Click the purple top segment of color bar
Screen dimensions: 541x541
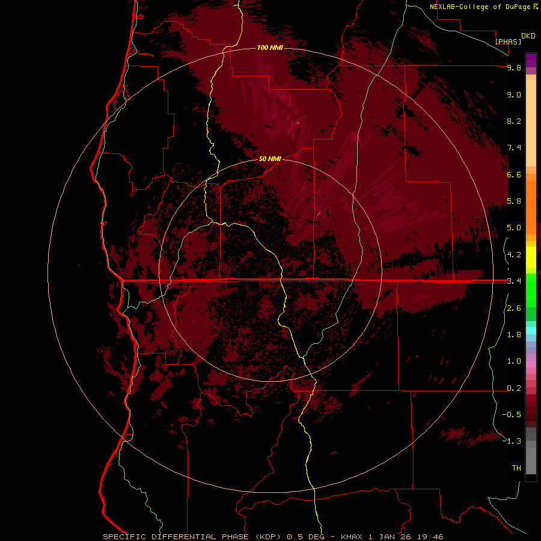point(531,60)
